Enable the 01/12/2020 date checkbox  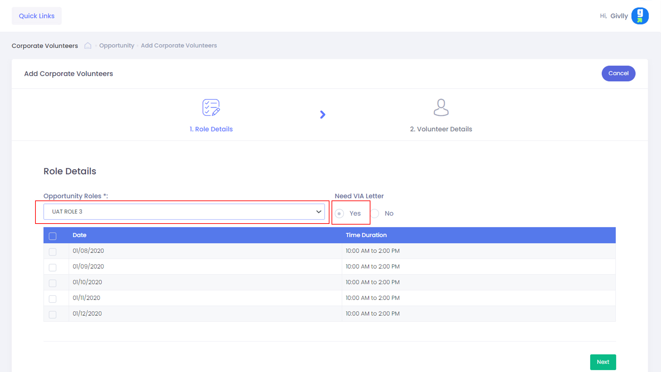tap(53, 314)
